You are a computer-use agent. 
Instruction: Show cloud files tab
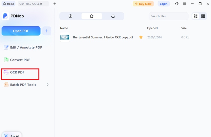[113, 16]
